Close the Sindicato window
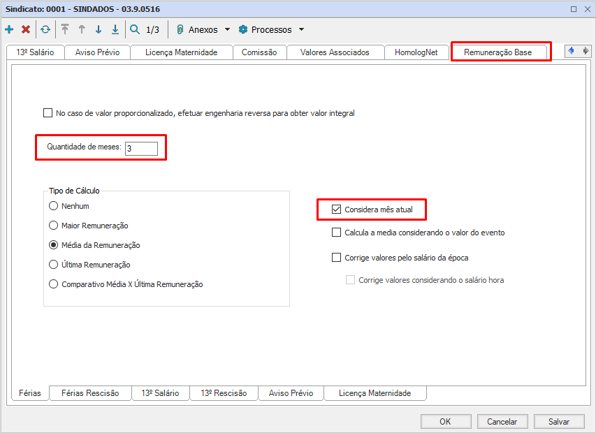The height and width of the screenshot is (433, 596). 587,9
